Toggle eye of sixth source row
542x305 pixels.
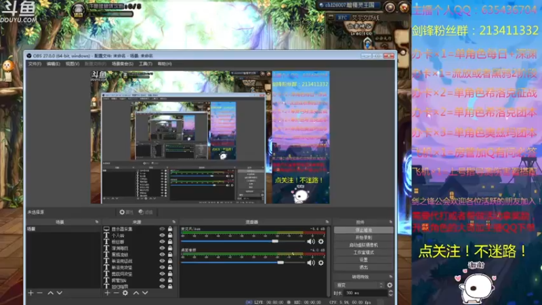[162, 261]
